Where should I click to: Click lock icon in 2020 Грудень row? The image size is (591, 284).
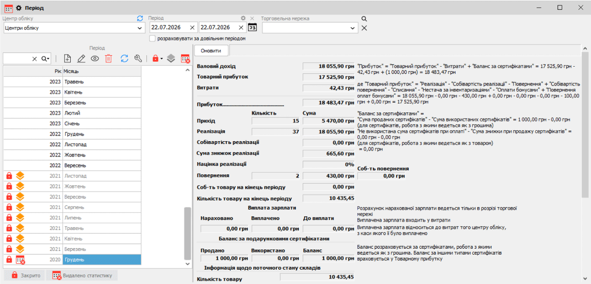(9, 260)
